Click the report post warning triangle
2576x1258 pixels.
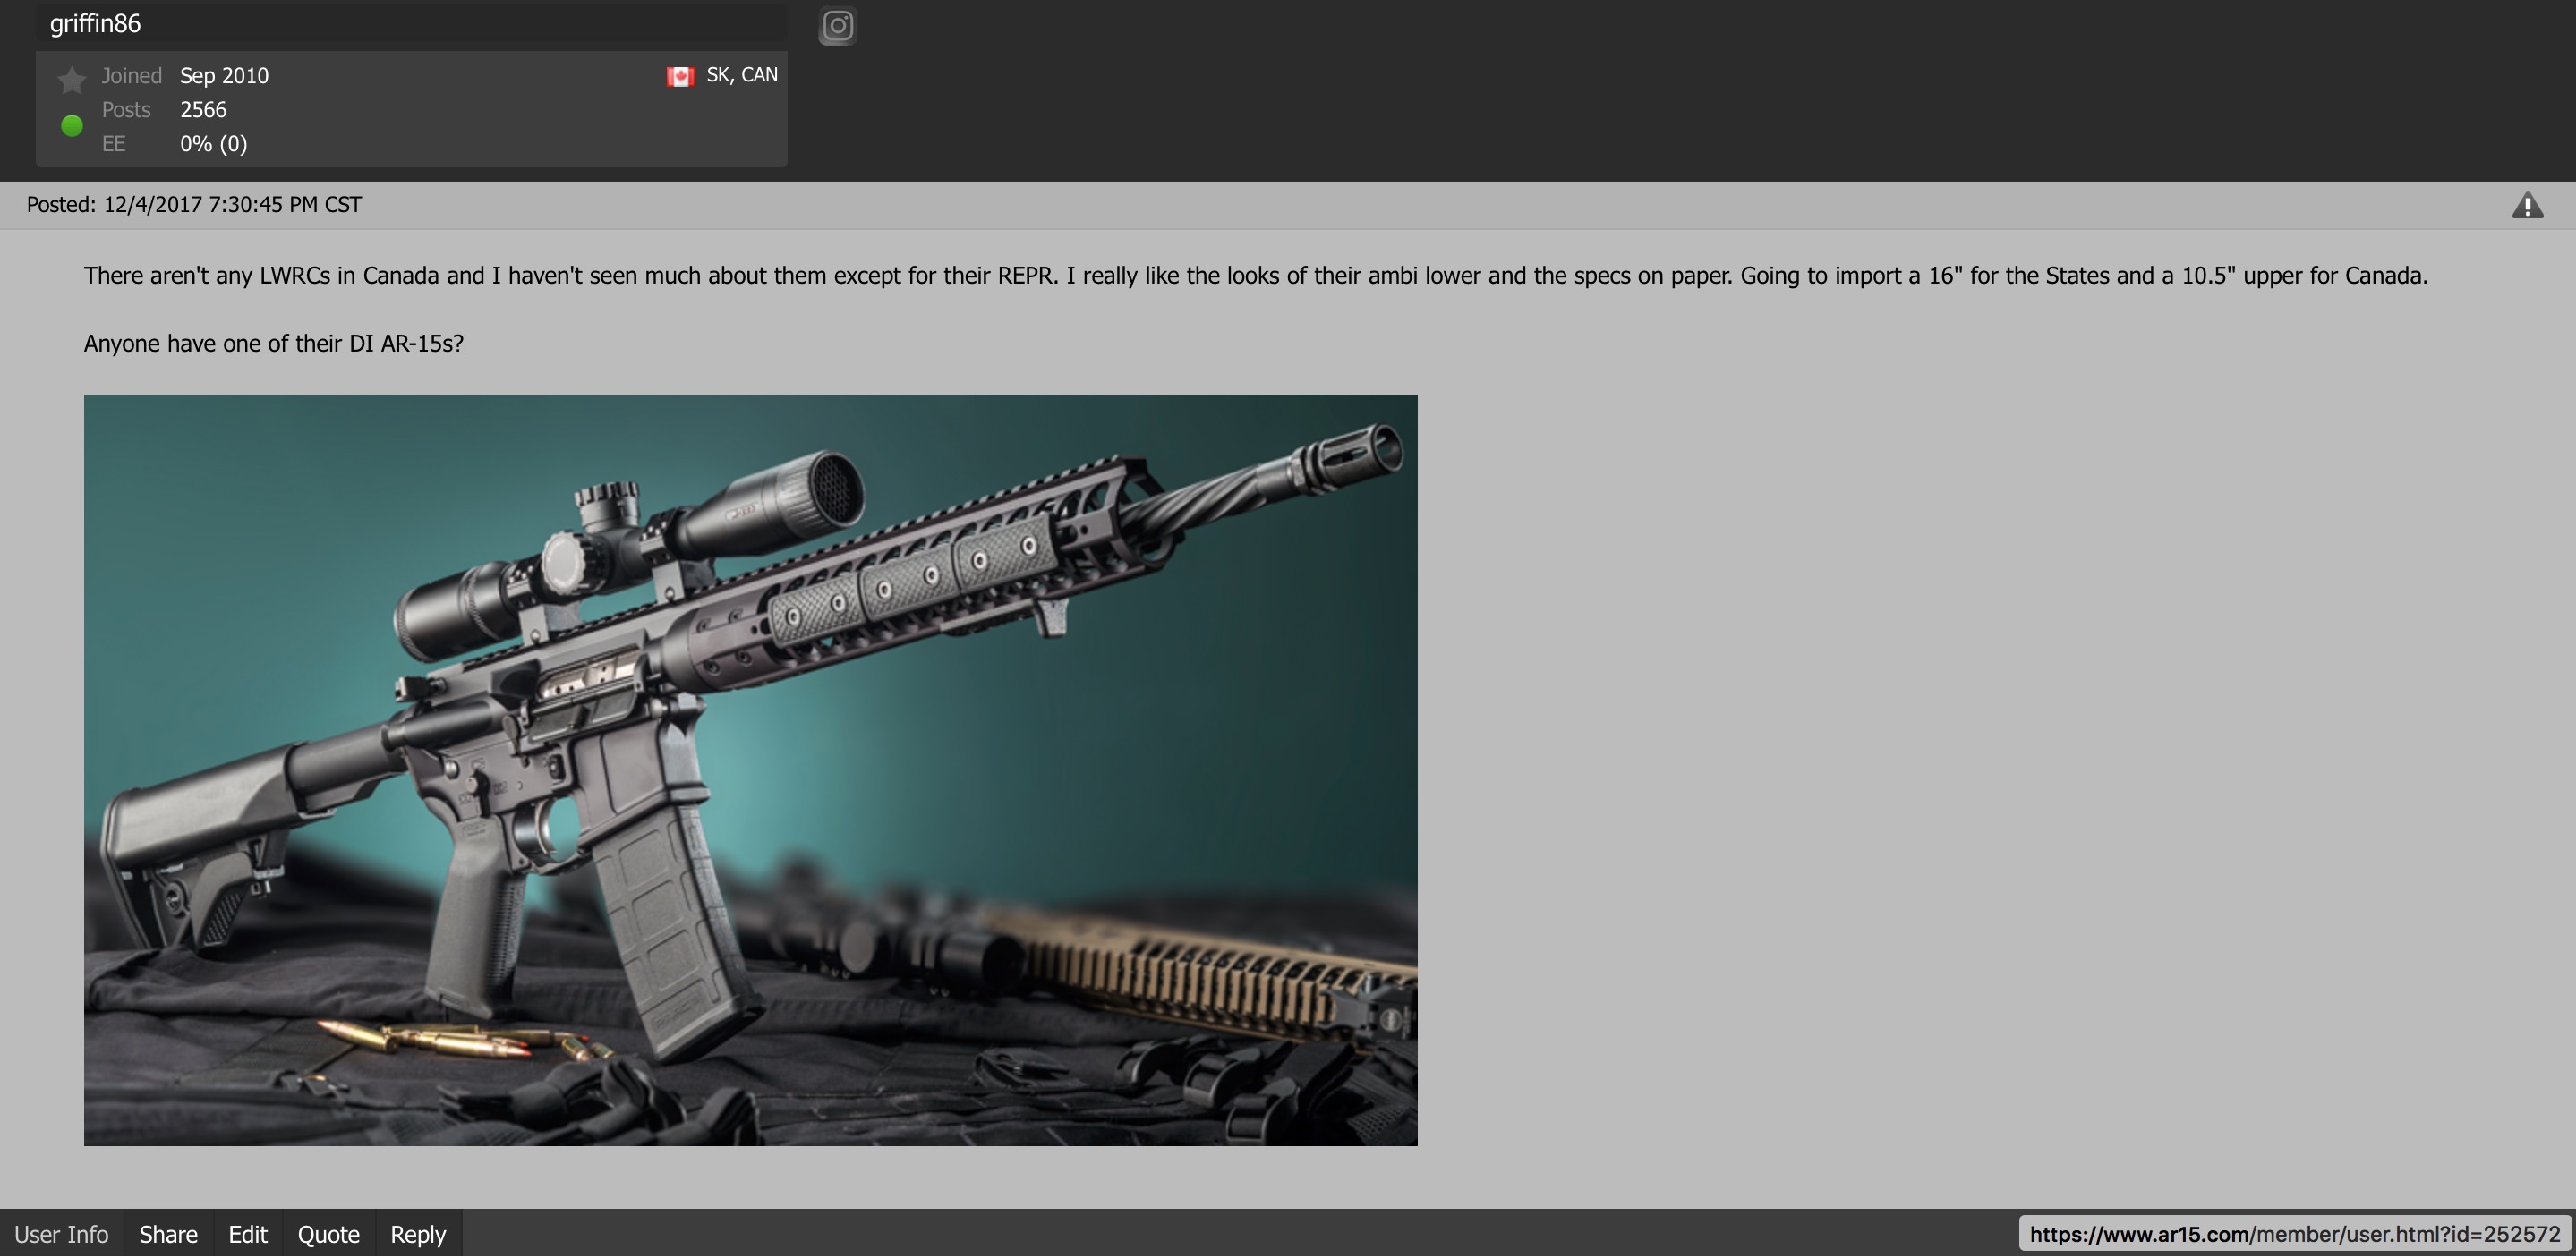(x=2526, y=205)
